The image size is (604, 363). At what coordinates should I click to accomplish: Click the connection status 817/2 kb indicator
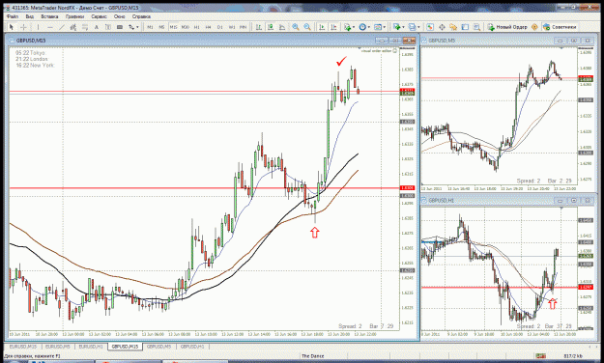tap(573, 356)
